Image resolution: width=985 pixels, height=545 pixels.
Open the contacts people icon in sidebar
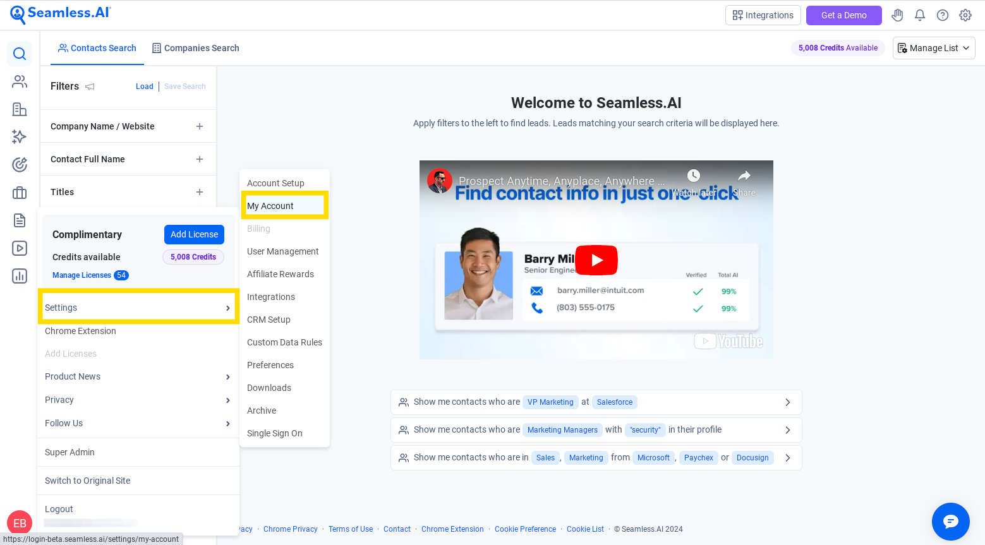[x=20, y=81]
